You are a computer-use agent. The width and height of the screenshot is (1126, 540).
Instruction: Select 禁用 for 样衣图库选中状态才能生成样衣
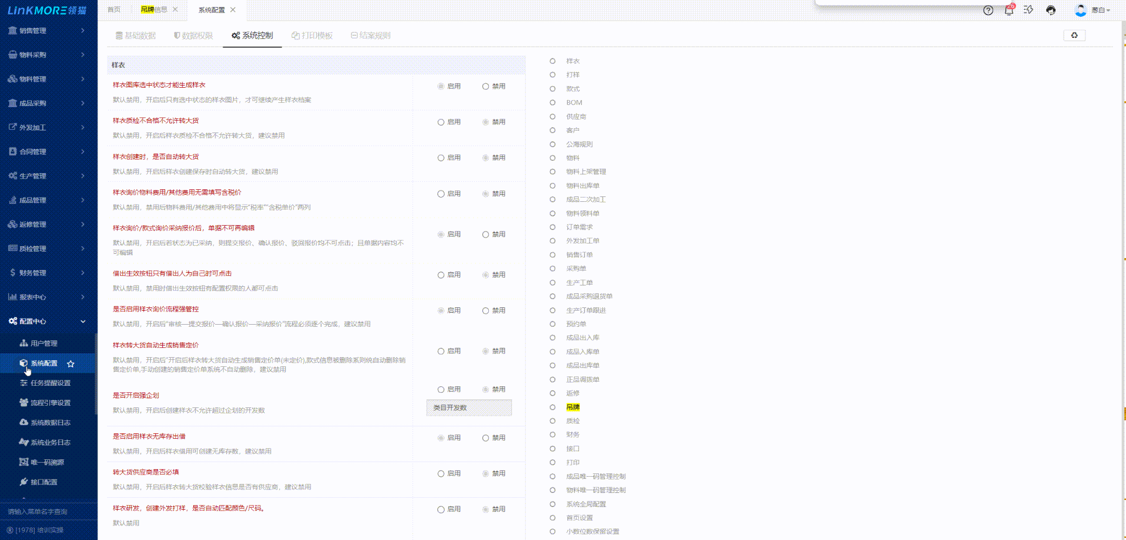[x=486, y=87]
